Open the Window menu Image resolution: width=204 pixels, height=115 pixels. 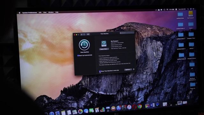click(51, 12)
